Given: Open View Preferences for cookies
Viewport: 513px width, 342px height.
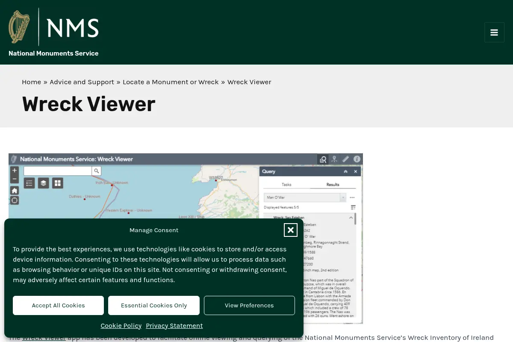Looking at the screenshot, I should 249,305.
